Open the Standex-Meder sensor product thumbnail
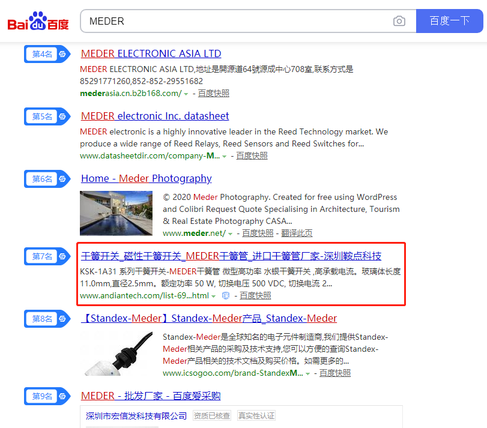This screenshot has width=487, height=428. pos(116,354)
